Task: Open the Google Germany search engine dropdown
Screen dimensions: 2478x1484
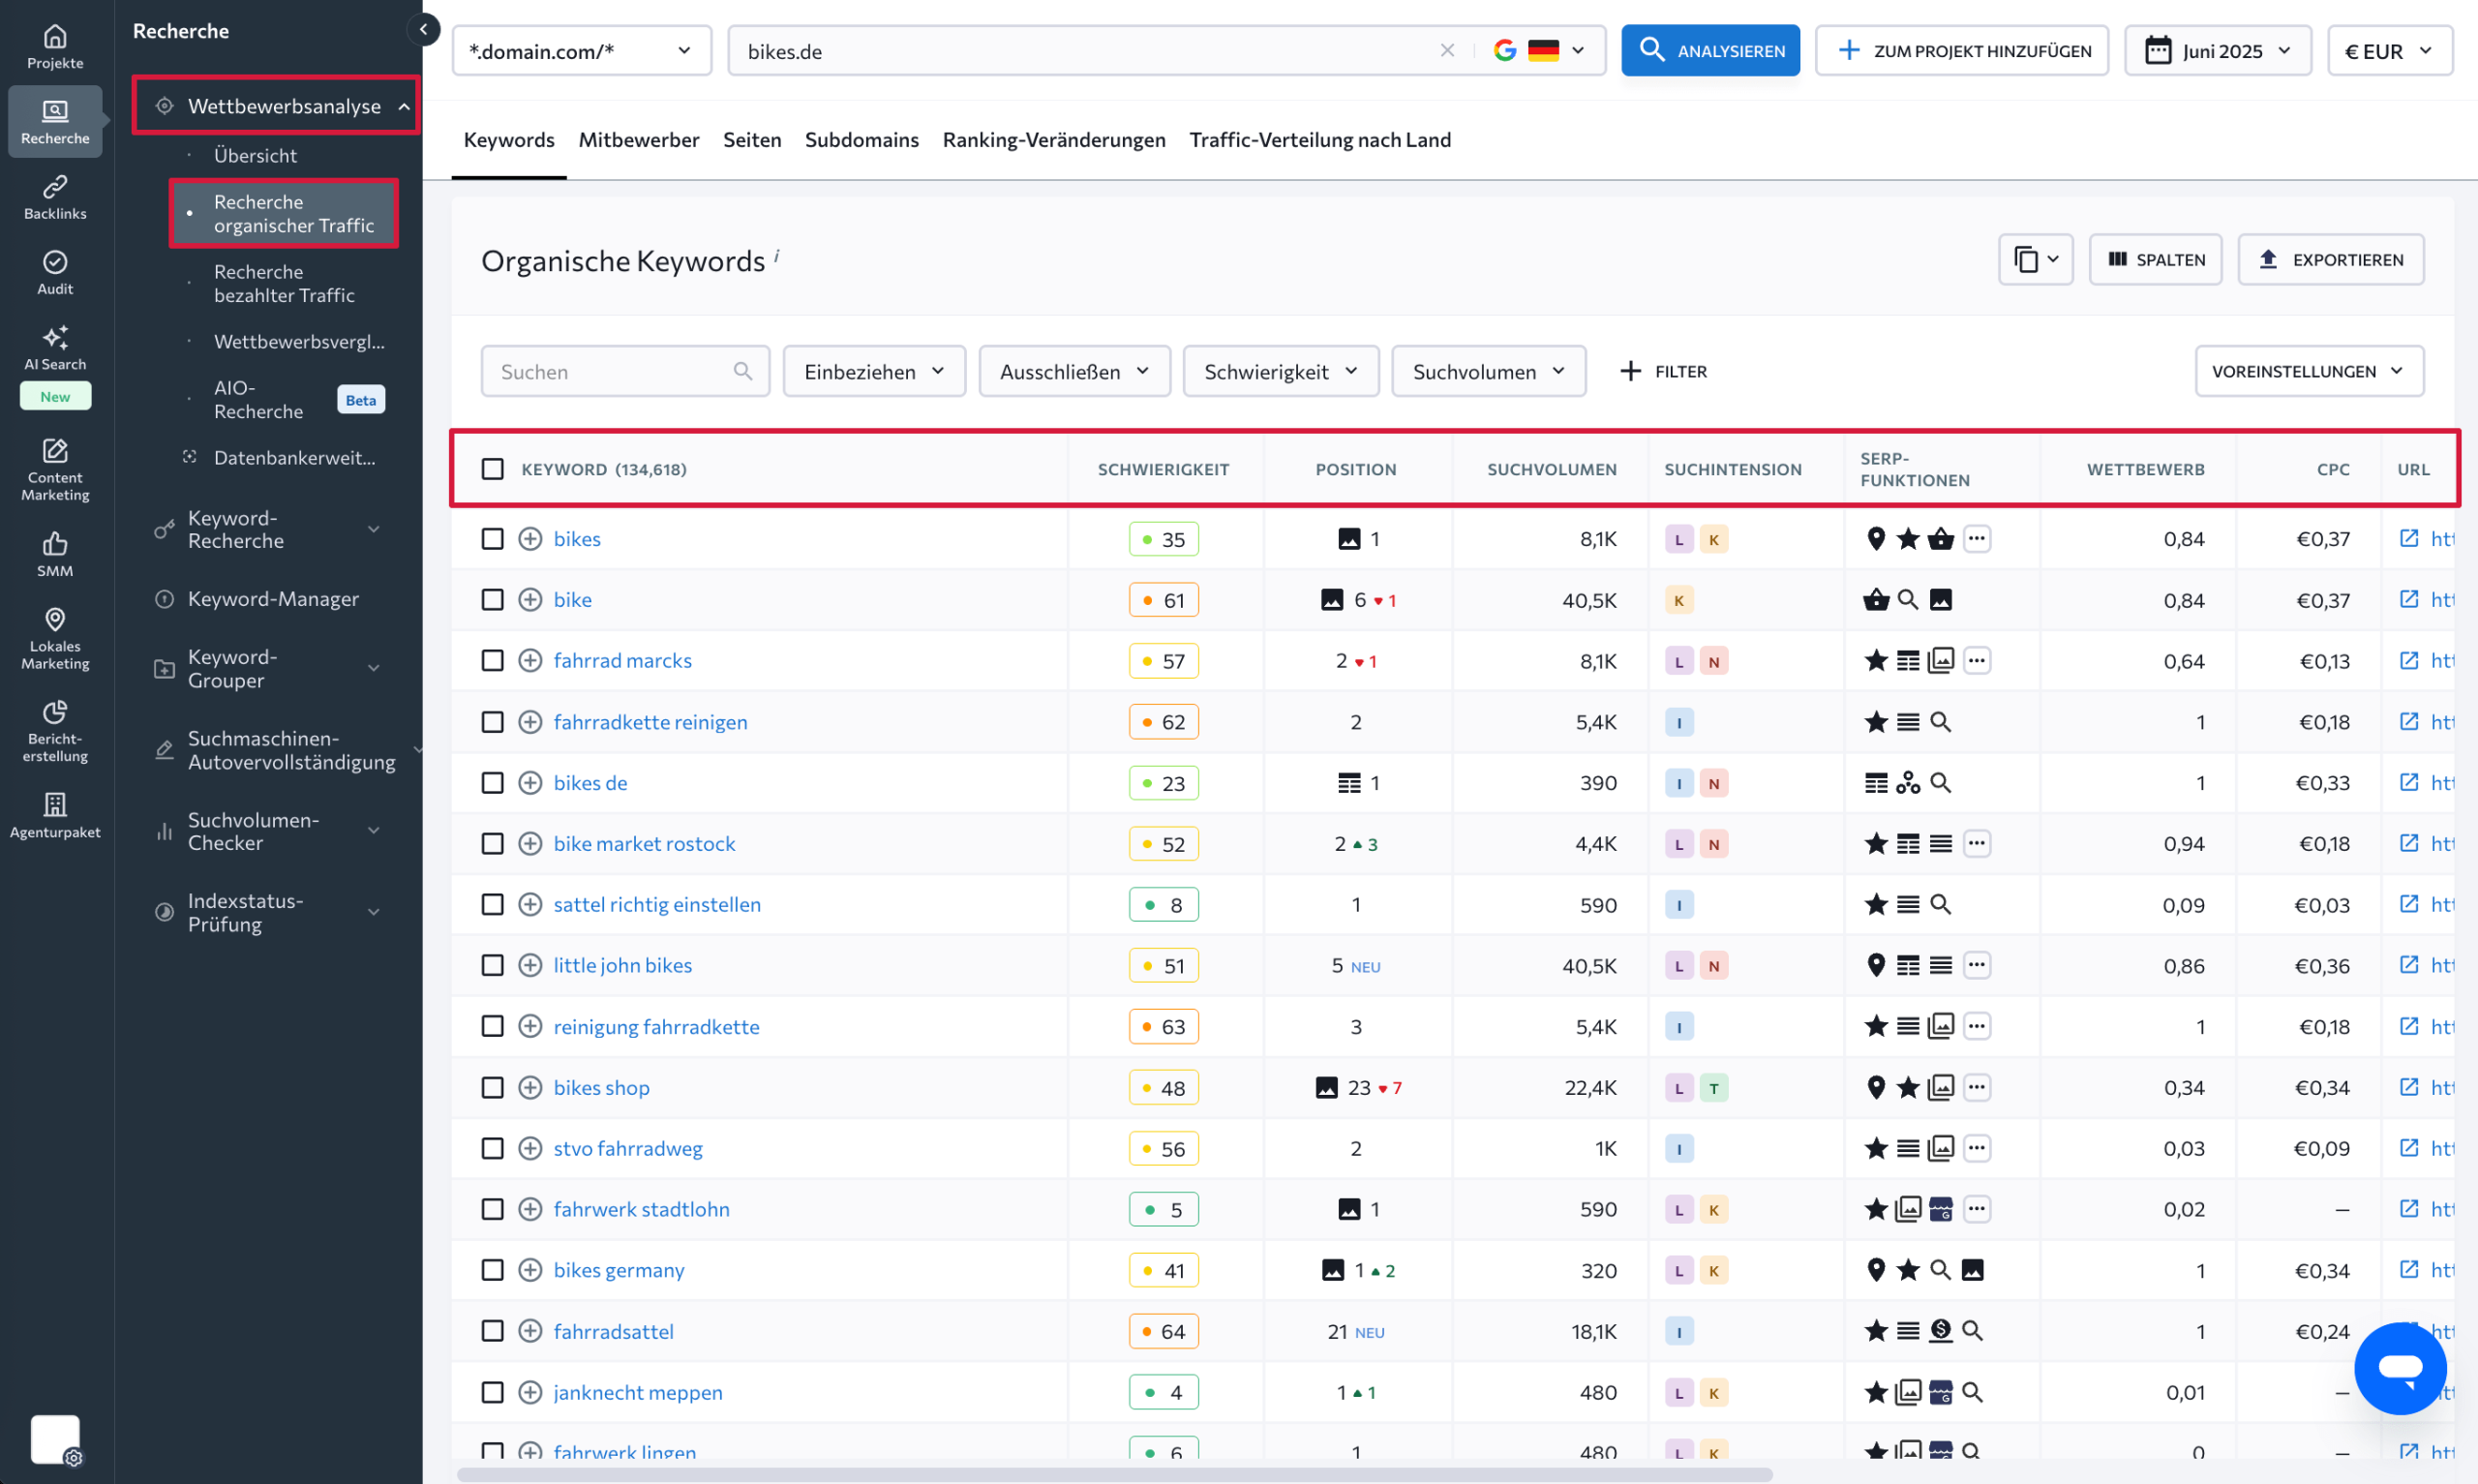Action: tap(1539, 50)
